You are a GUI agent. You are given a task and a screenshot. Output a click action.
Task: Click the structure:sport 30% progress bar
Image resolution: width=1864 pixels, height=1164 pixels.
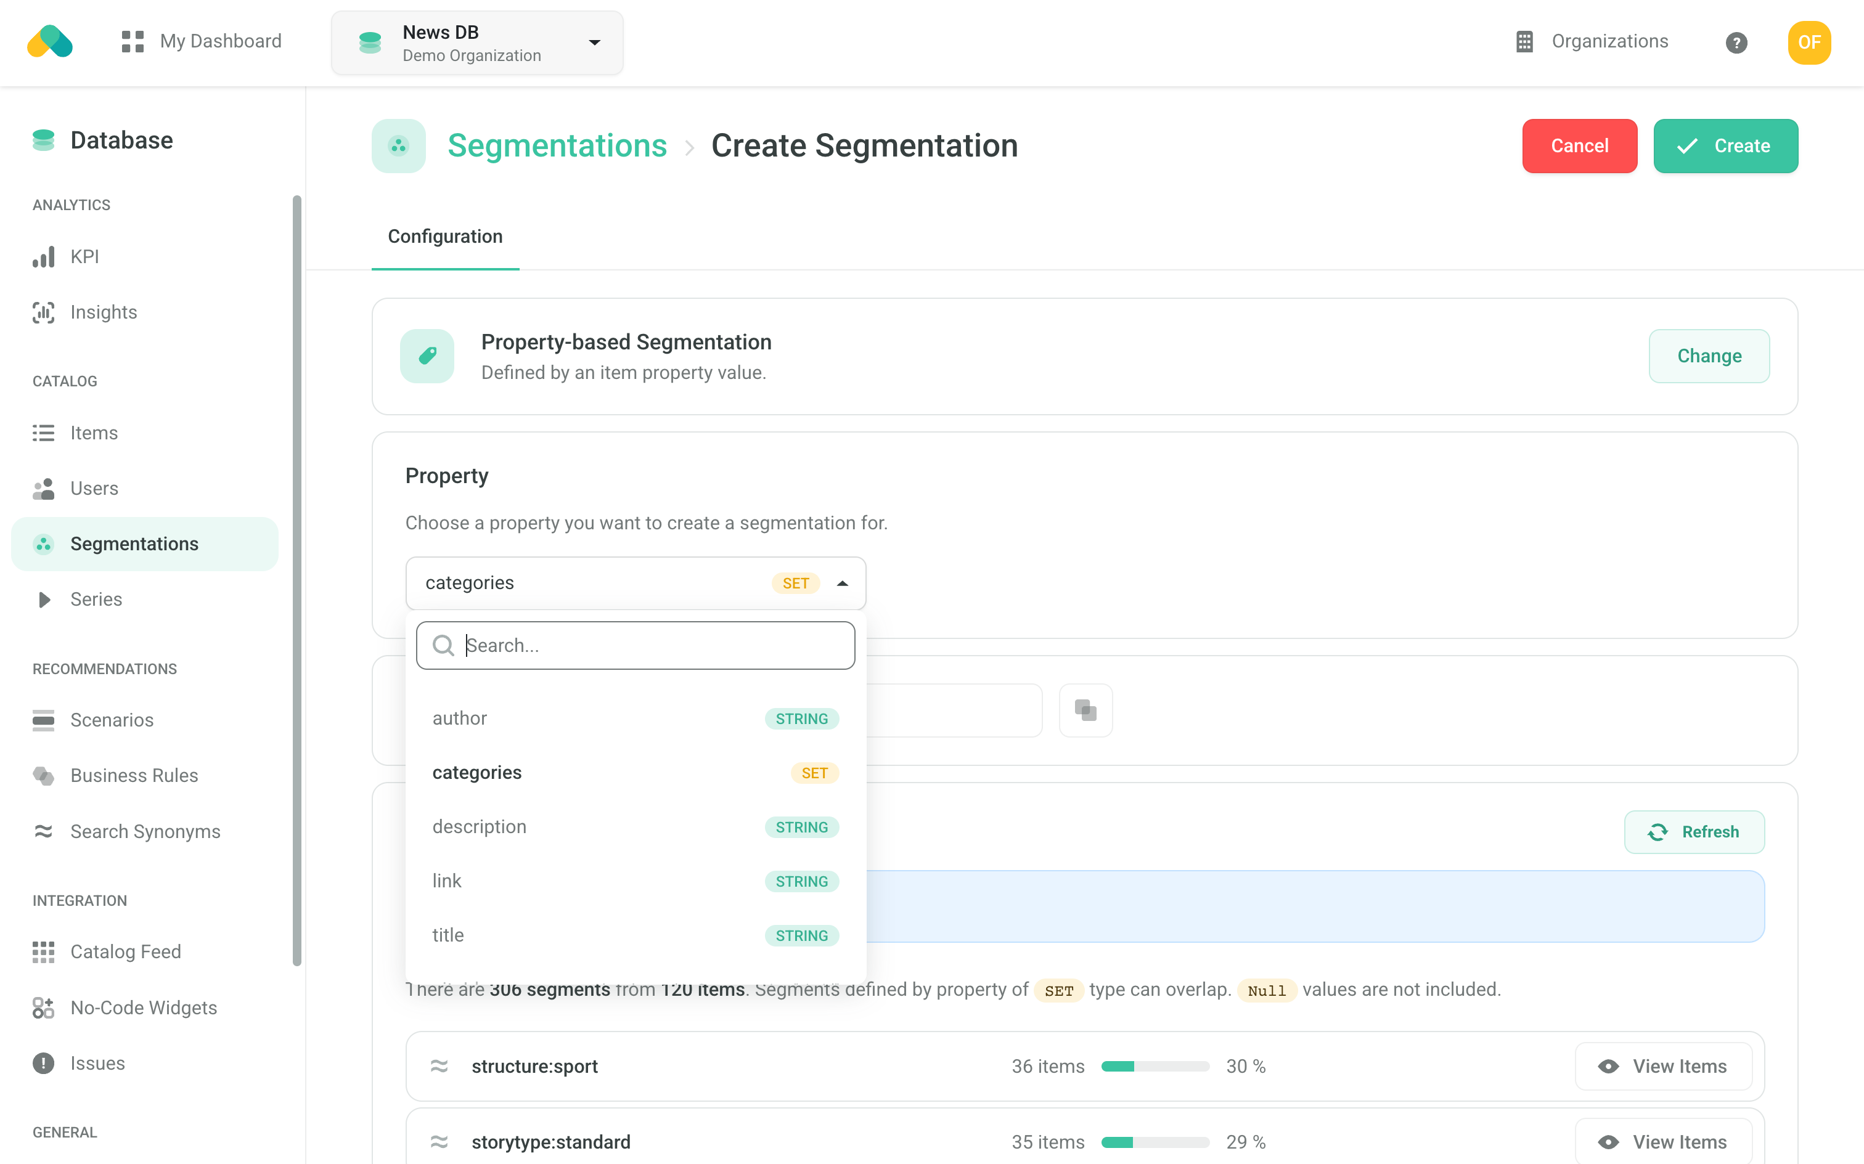(1155, 1066)
